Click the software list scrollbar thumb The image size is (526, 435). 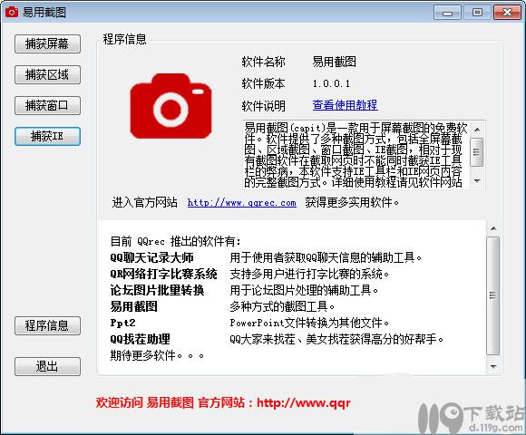pos(492,295)
